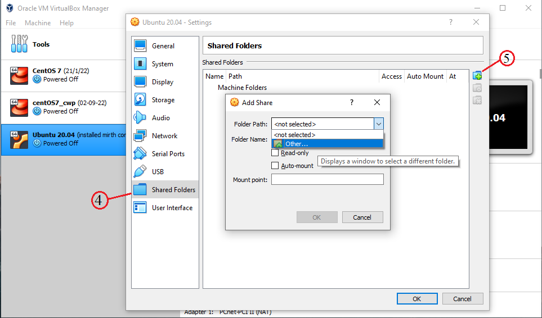Click the Shared Folders folder icon
This screenshot has height=318, width=542.
(140, 189)
